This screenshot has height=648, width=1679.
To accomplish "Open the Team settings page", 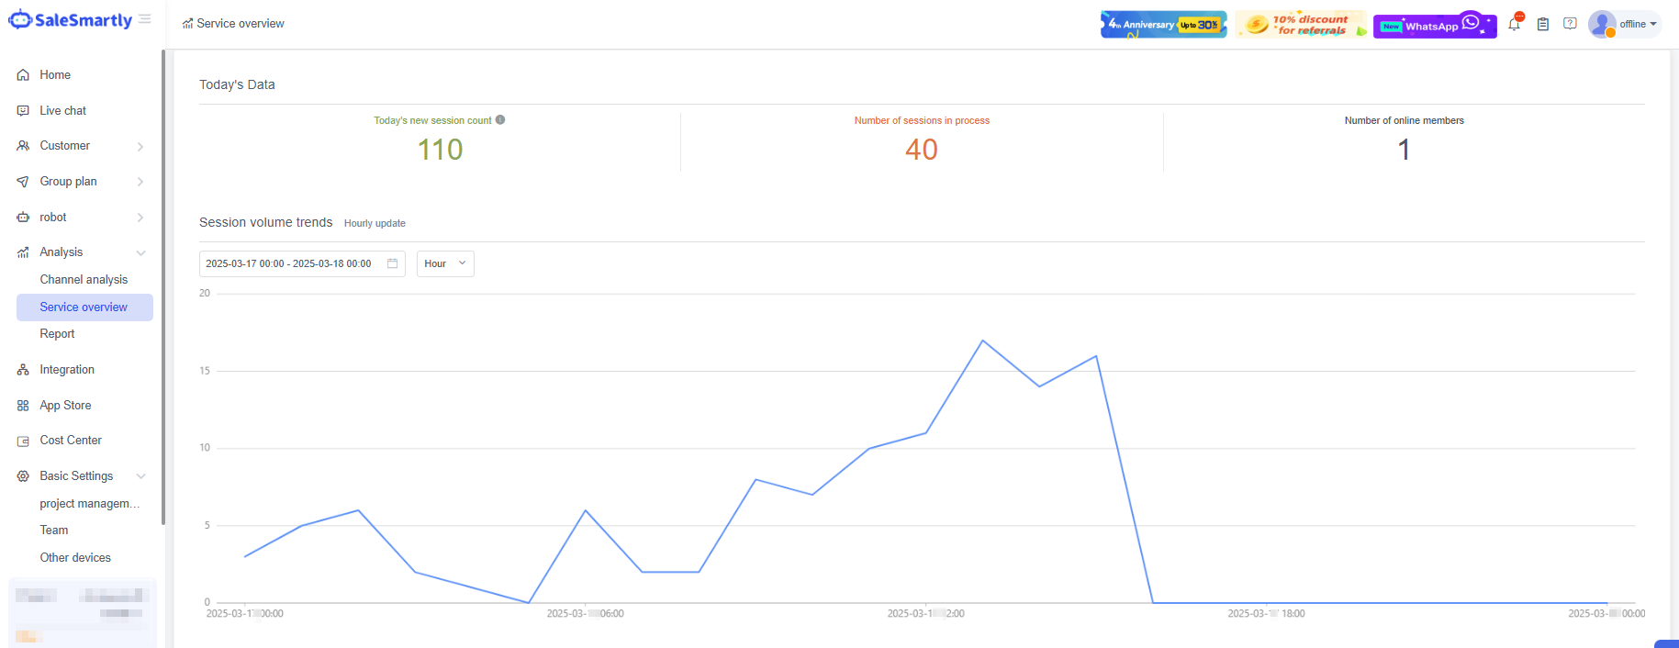I will pyautogui.click(x=54, y=531).
